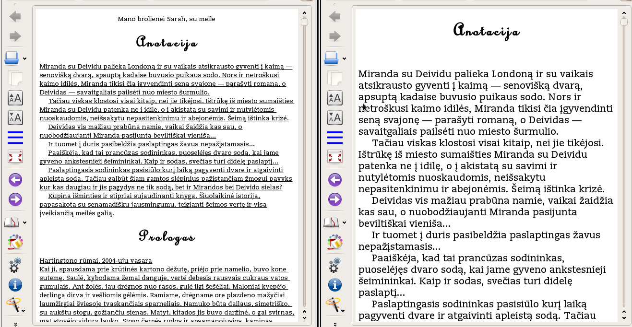Toggle full screen mode in left window
This screenshot has width=632, height=327.
tap(15, 157)
